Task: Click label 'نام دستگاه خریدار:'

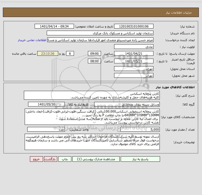Action: 182,34
